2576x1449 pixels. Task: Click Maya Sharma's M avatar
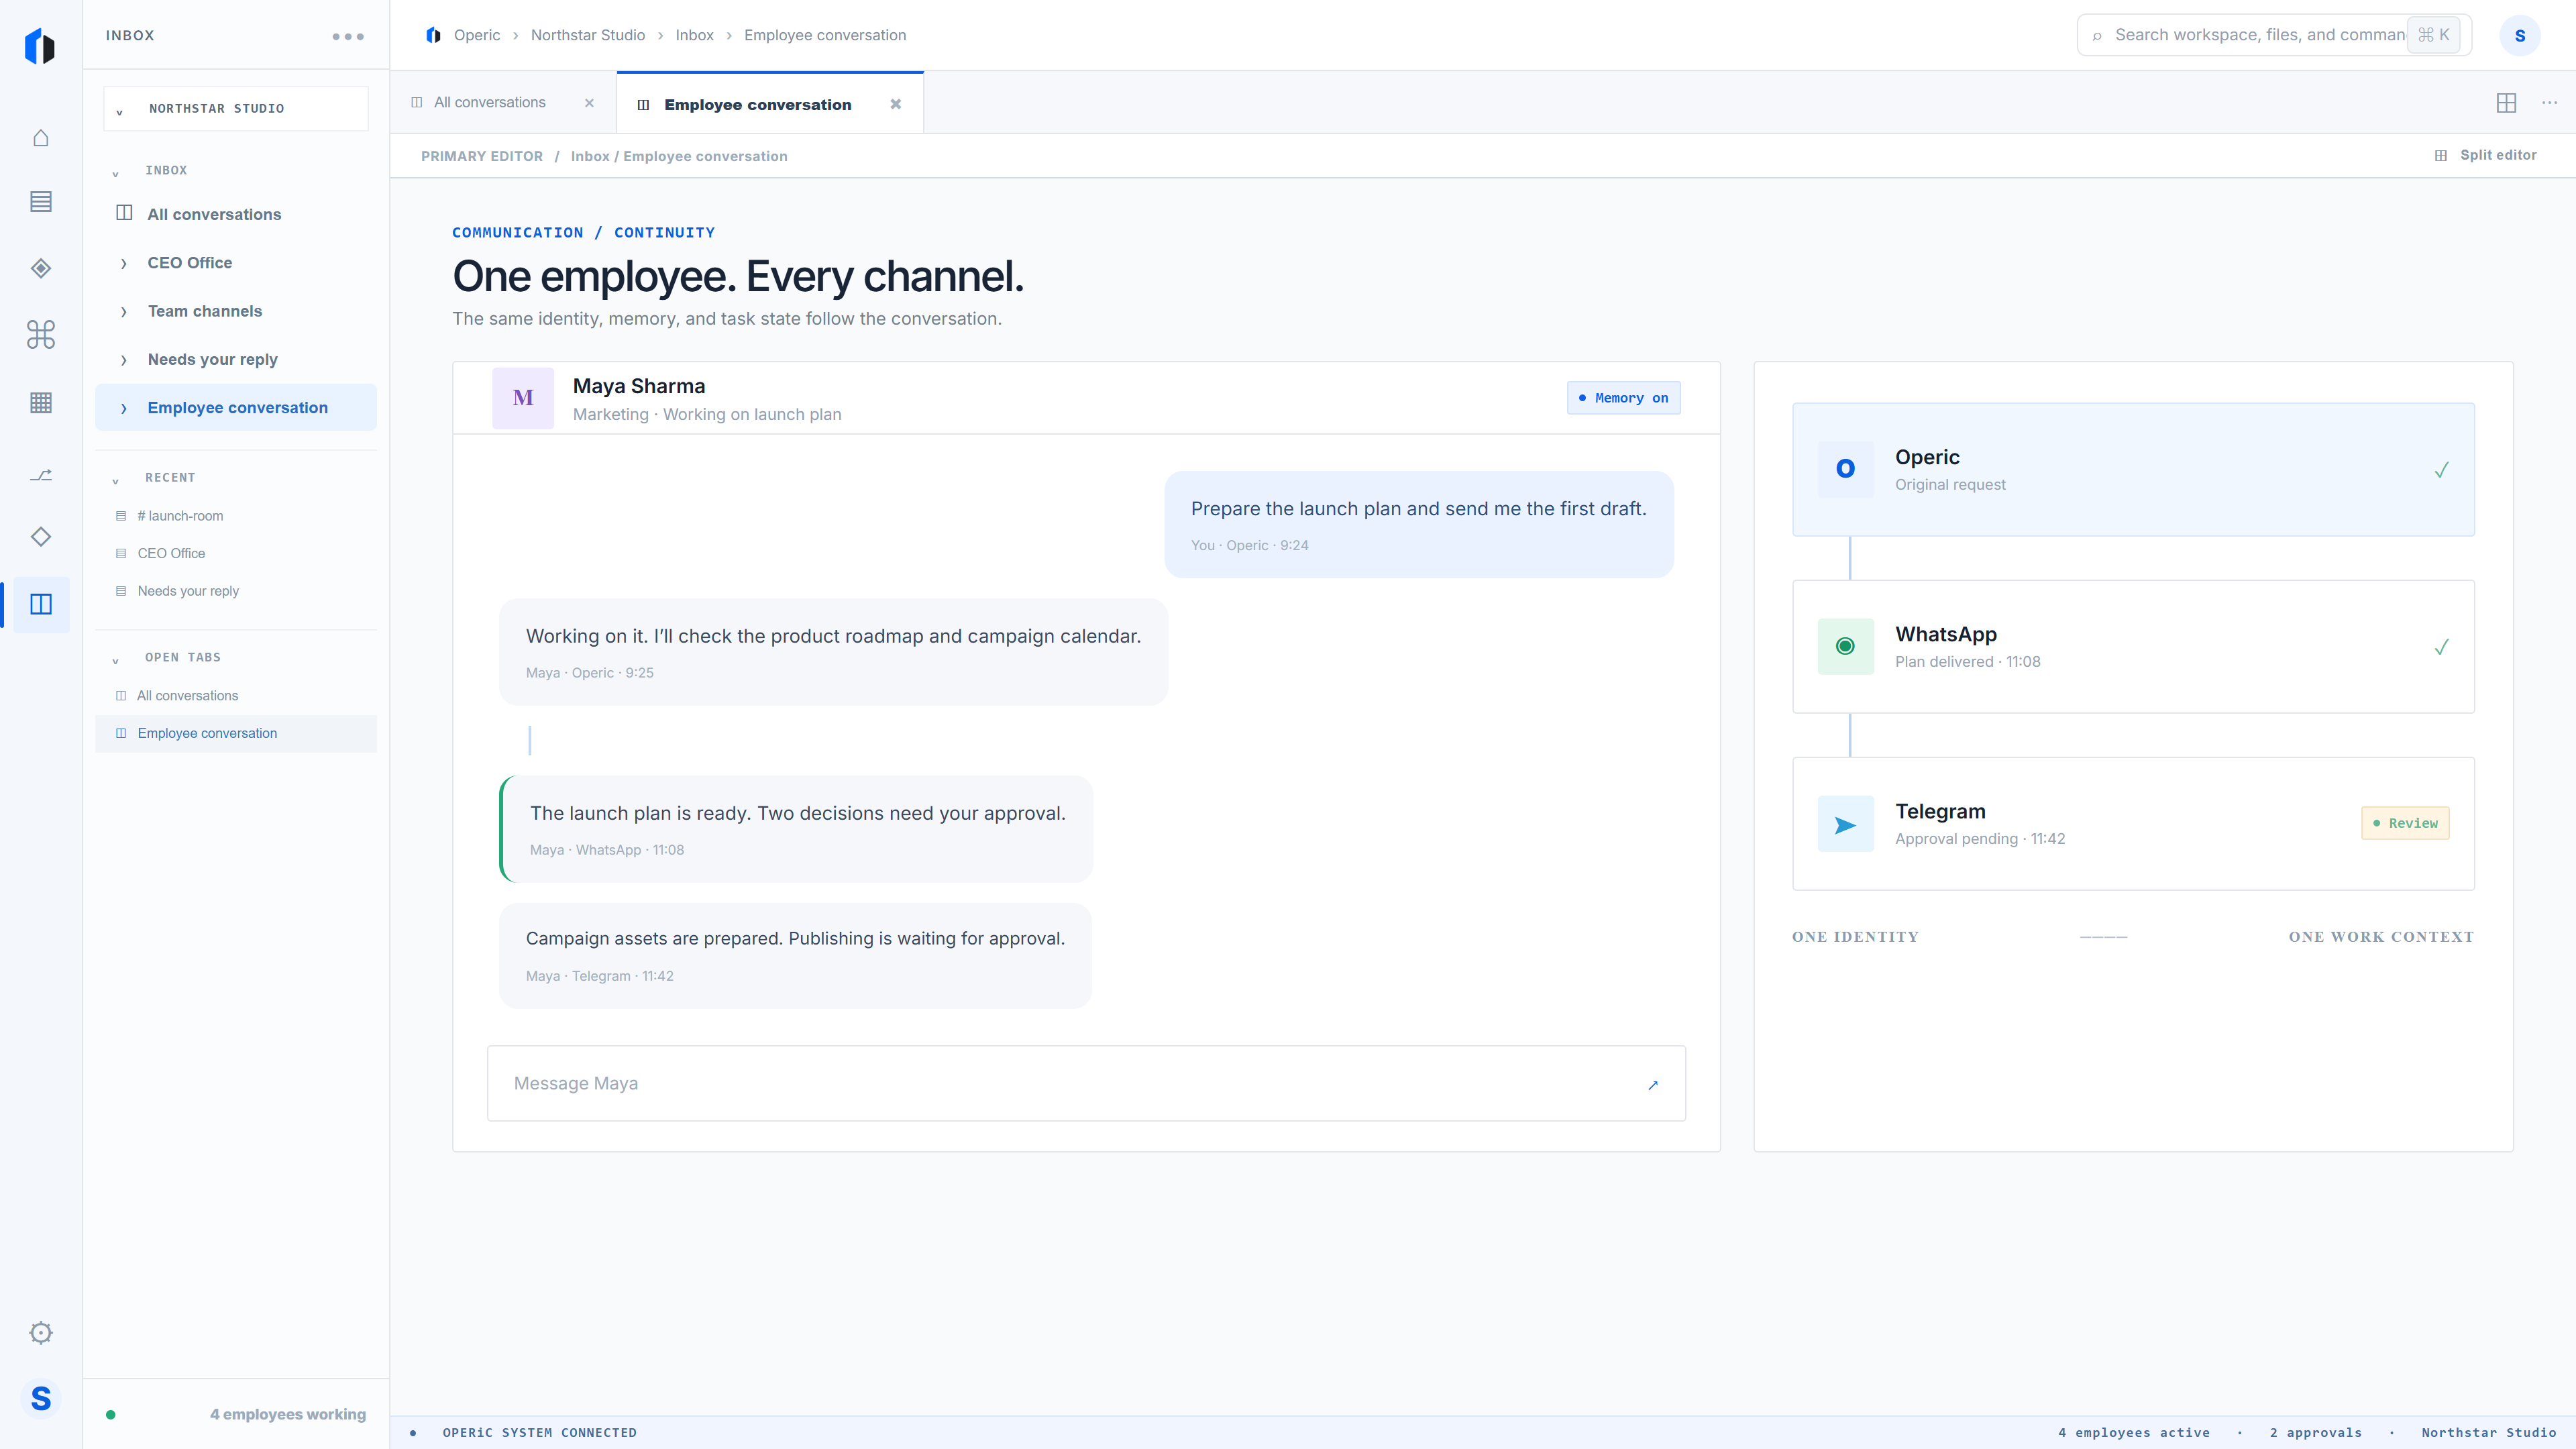pyautogui.click(x=523, y=398)
